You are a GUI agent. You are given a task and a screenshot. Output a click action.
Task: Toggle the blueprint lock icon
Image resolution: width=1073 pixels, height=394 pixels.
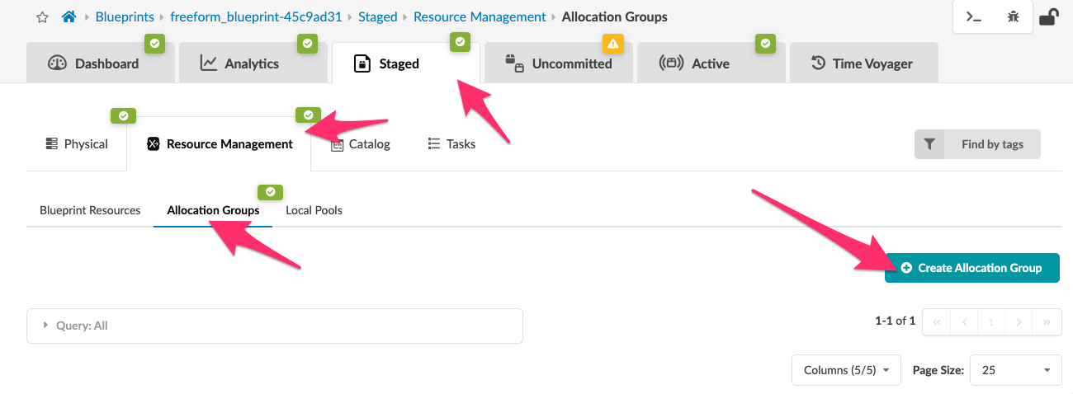(x=1048, y=16)
